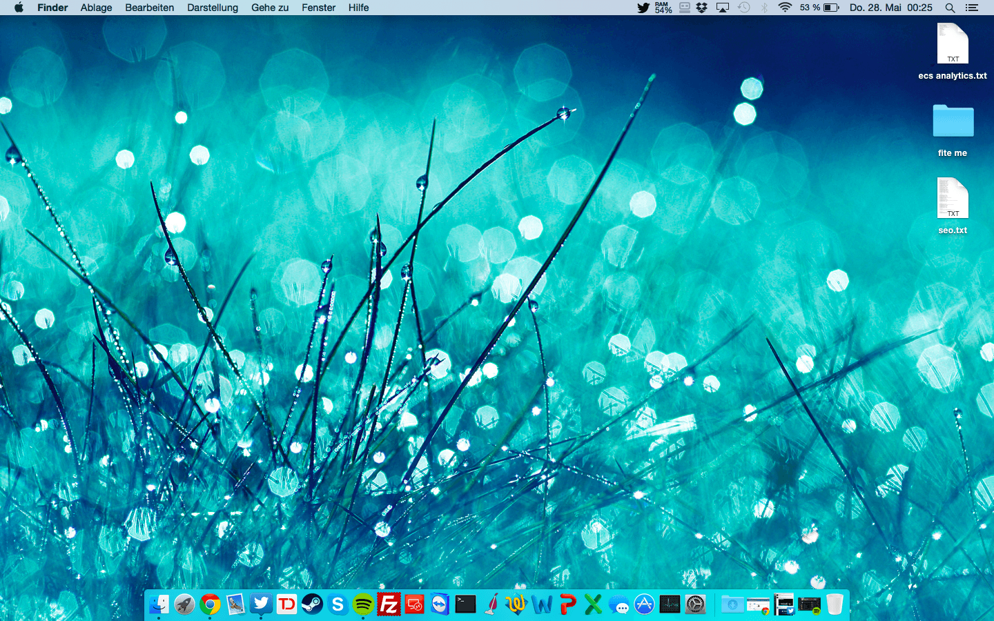The width and height of the screenshot is (994, 621).
Task: Click the Steam icon in Dock
Action: (312, 604)
